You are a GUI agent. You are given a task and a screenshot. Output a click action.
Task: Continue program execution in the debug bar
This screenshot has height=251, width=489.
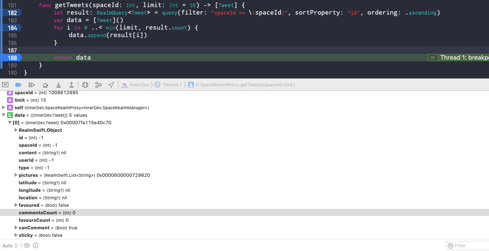click(x=32, y=85)
